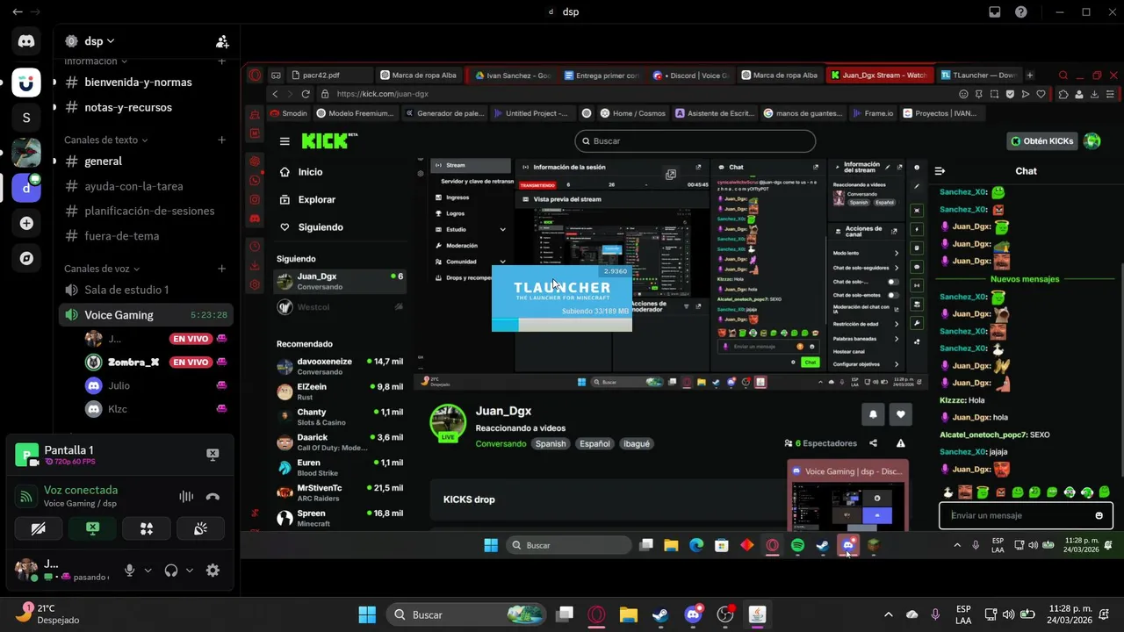Image resolution: width=1124 pixels, height=632 pixels.
Task: Disconnect from voice with phone icon
Action: (x=213, y=496)
